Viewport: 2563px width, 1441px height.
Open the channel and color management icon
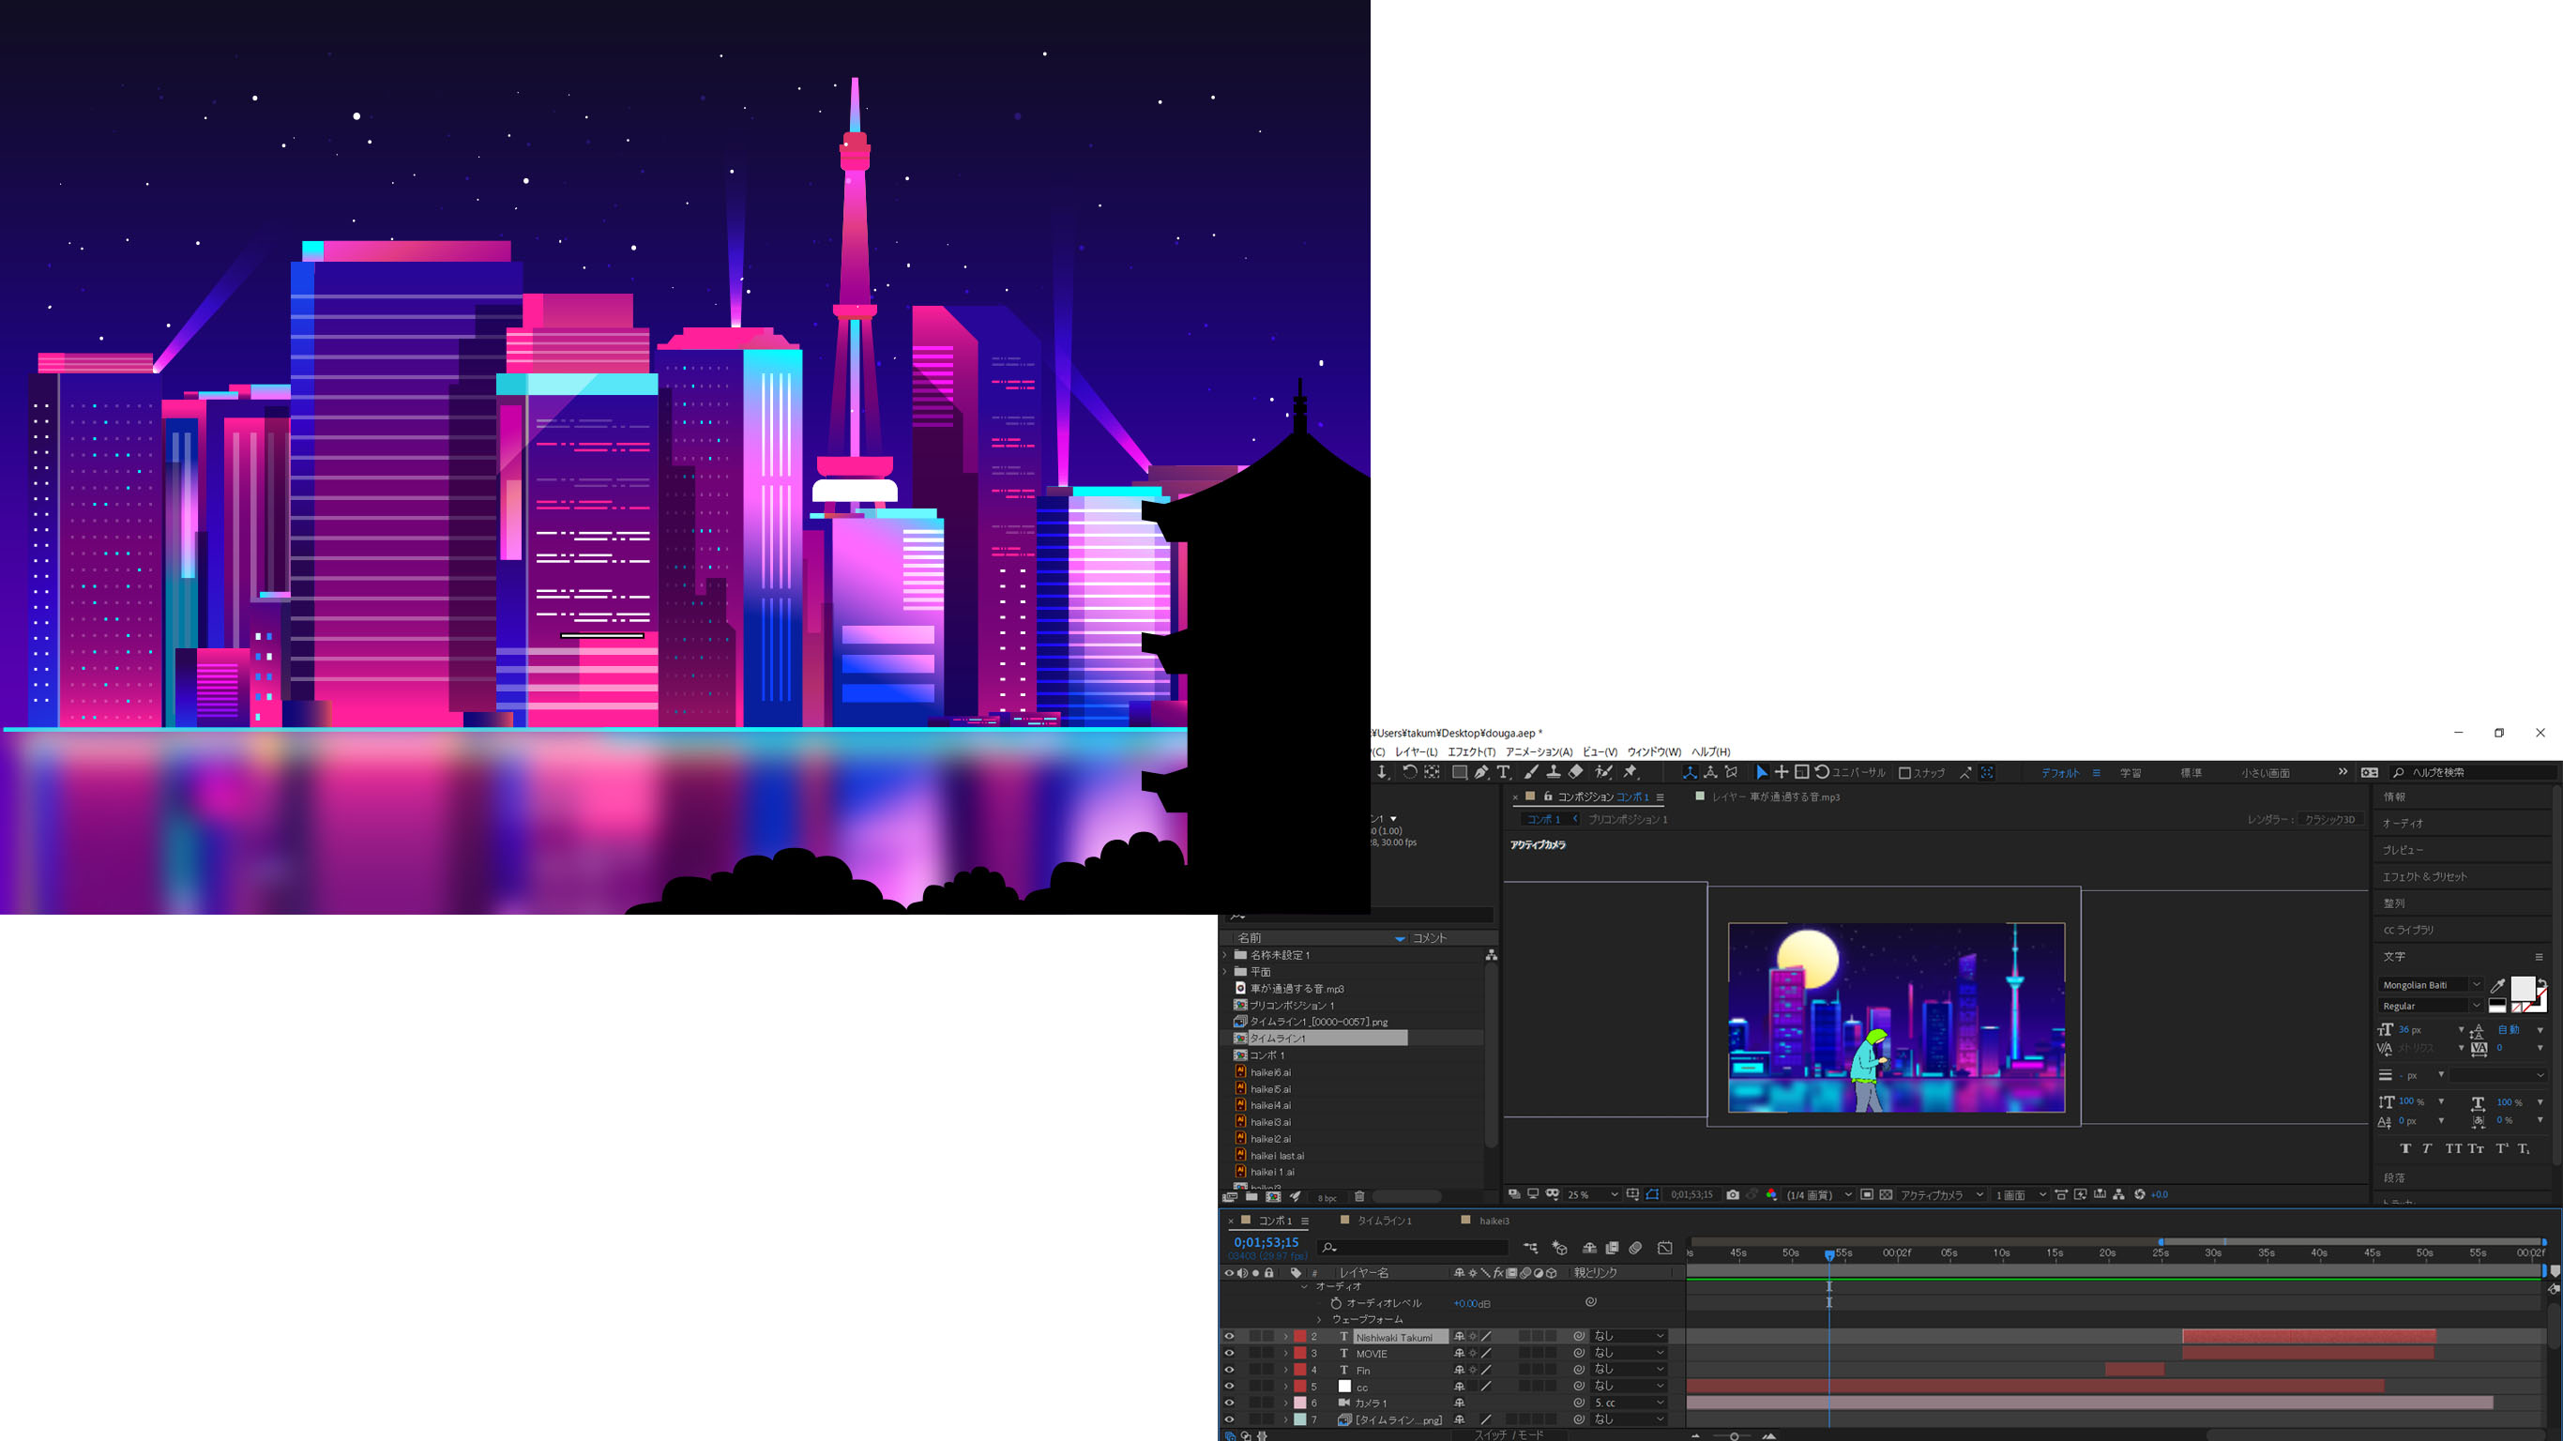coord(1771,1195)
